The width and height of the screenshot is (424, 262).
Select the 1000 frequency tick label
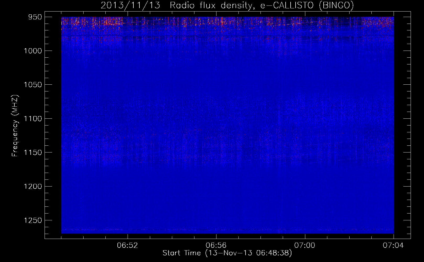click(33, 51)
